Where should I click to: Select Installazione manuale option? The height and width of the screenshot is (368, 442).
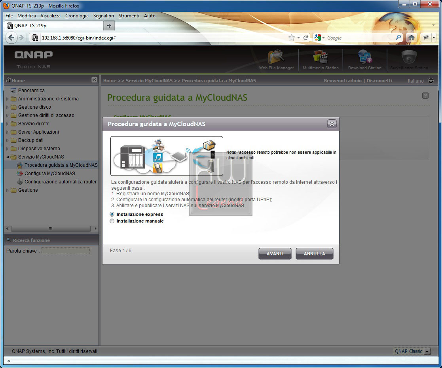pos(112,221)
